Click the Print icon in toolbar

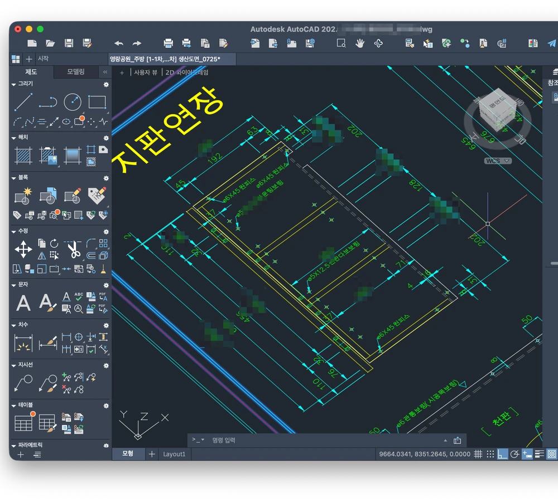[169, 43]
